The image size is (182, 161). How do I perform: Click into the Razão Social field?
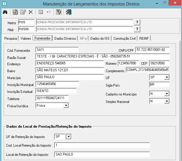[x=102, y=57]
